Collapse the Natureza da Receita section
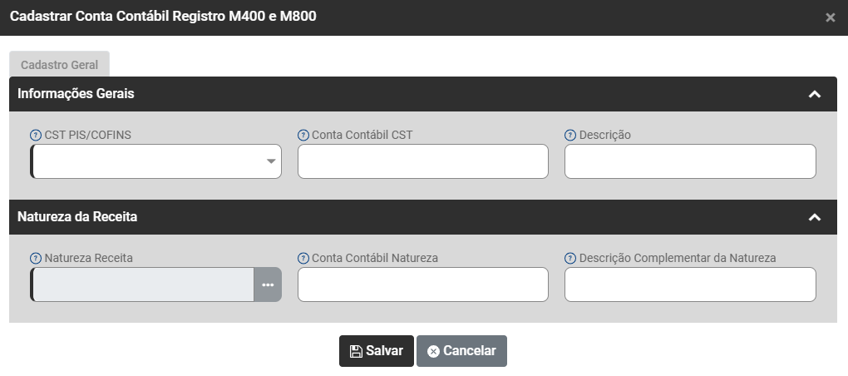The width and height of the screenshot is (848, 376). 815,217
